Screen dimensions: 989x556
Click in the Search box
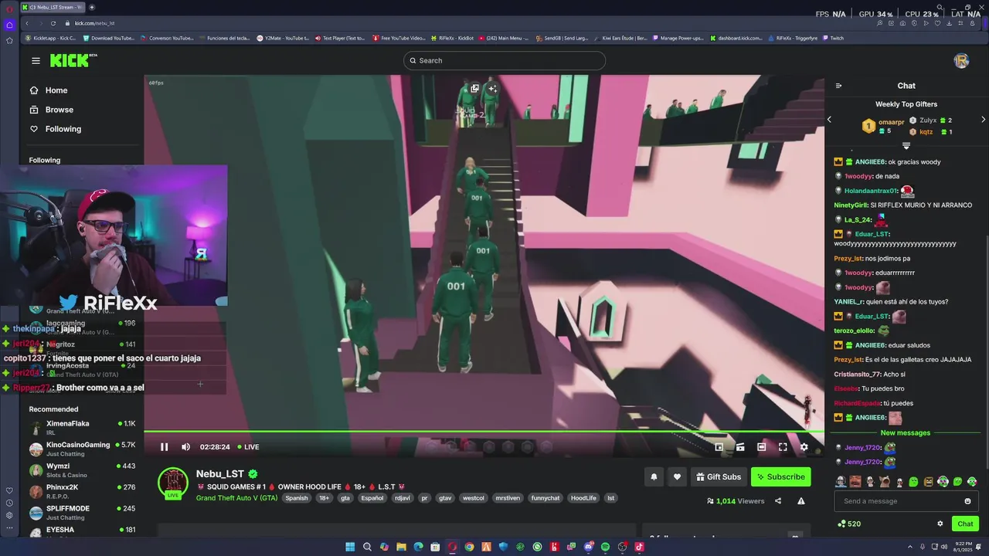pos(504,61)
